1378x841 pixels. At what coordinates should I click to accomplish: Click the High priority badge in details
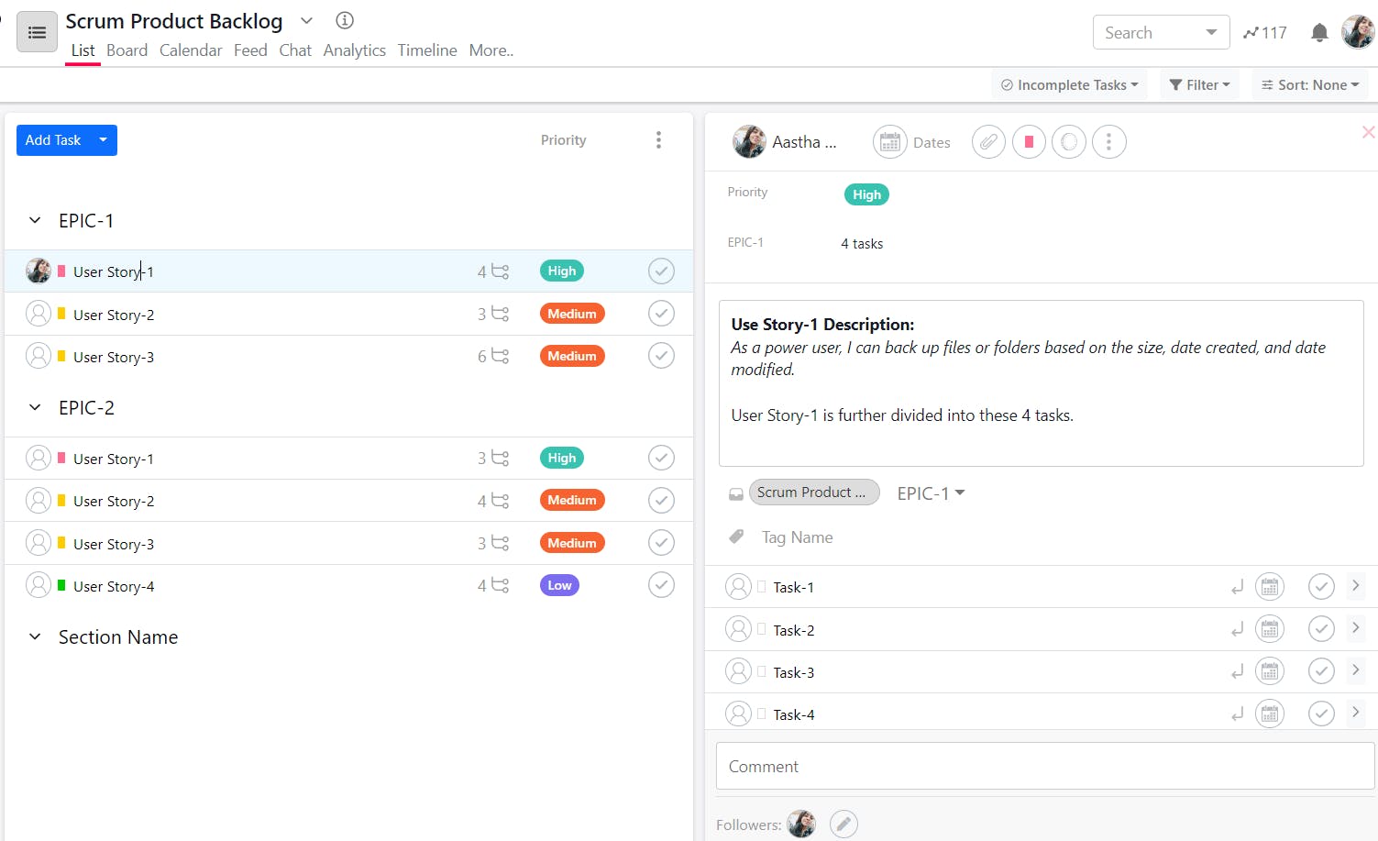pos(866,194)
